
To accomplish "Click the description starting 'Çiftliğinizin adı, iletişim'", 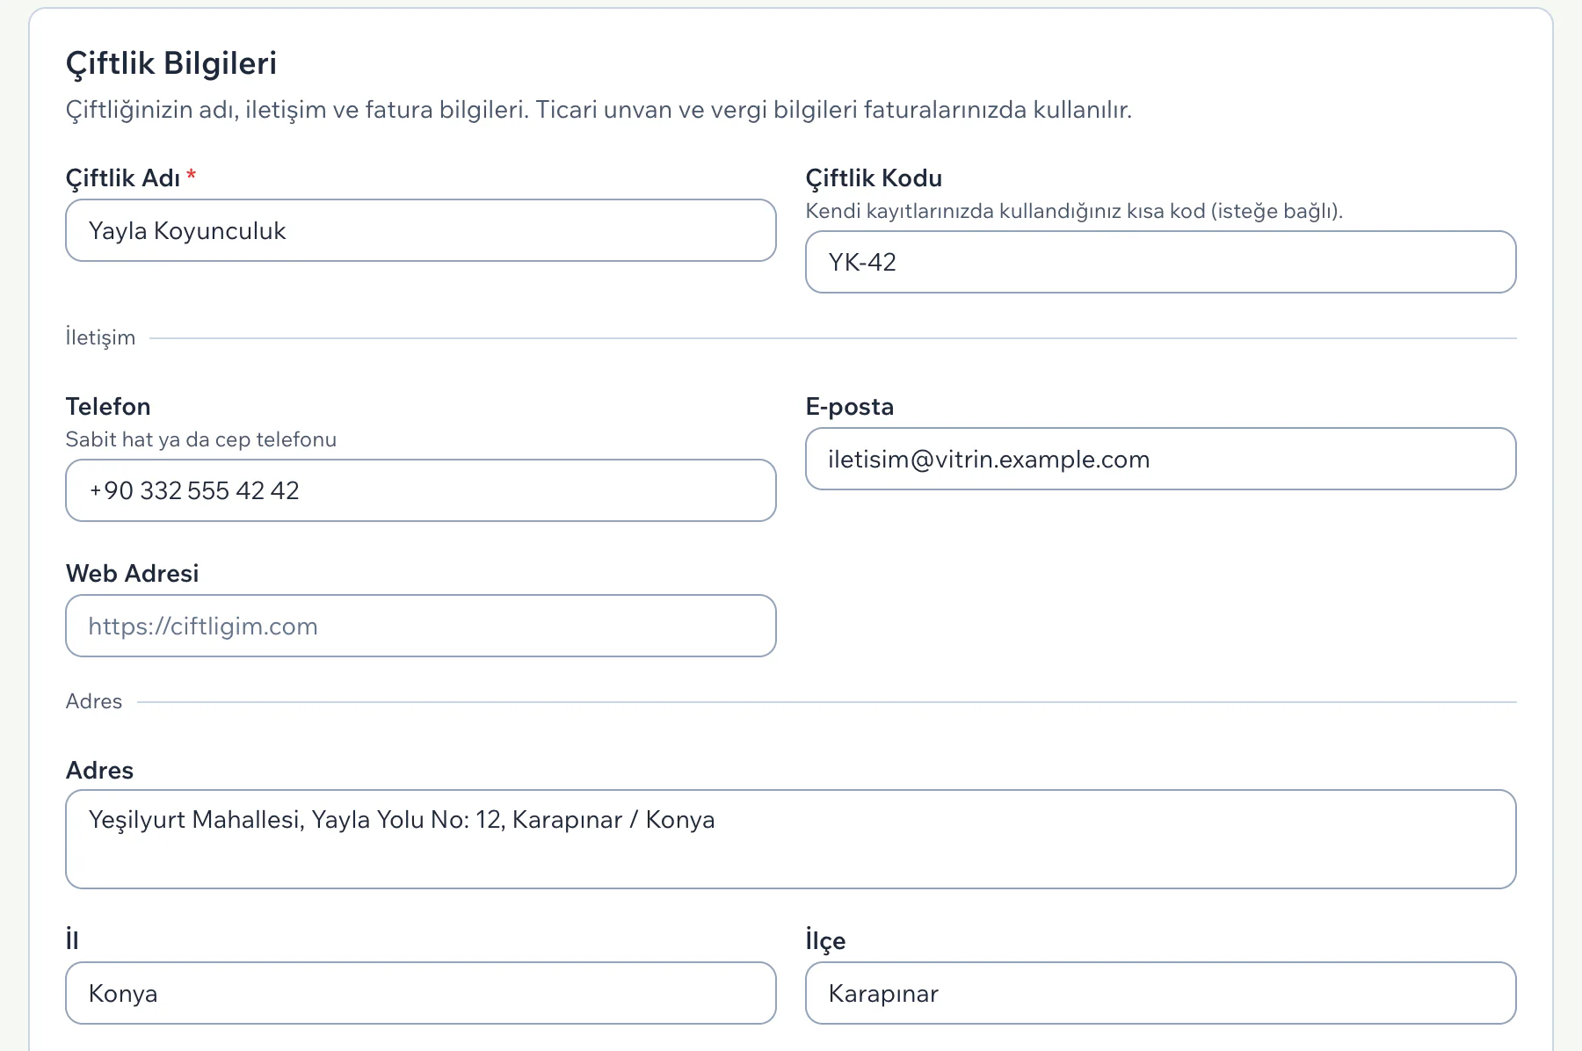I will tap(599, 110).
